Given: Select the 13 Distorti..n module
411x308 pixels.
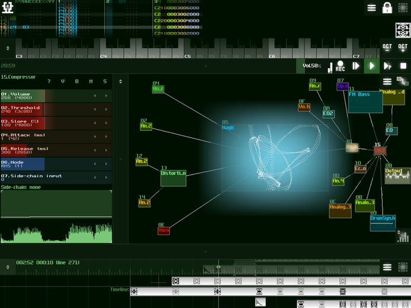Looking at the screenshot, I should [x=174, y=178].
